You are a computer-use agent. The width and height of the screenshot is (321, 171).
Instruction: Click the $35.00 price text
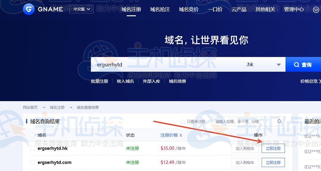coord(167,148)
